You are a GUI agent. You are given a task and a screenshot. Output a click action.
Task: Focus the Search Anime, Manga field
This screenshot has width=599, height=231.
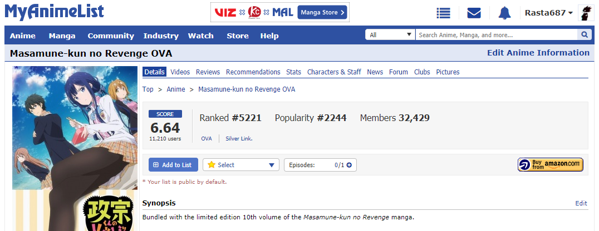(496, 34)
